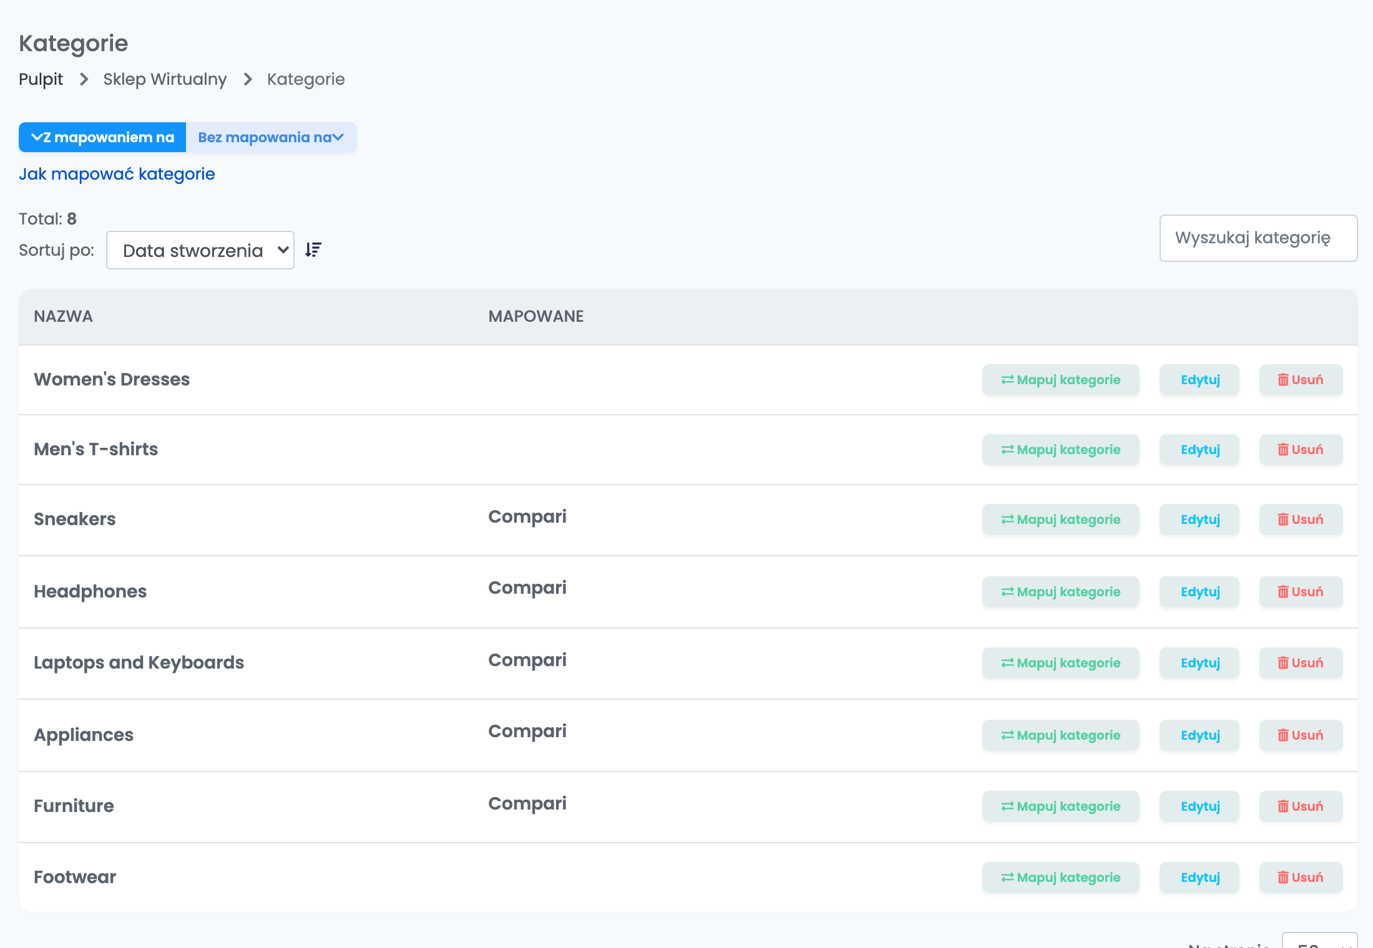Click swap-arrows icon in Furniture row

click(1007, 806)
